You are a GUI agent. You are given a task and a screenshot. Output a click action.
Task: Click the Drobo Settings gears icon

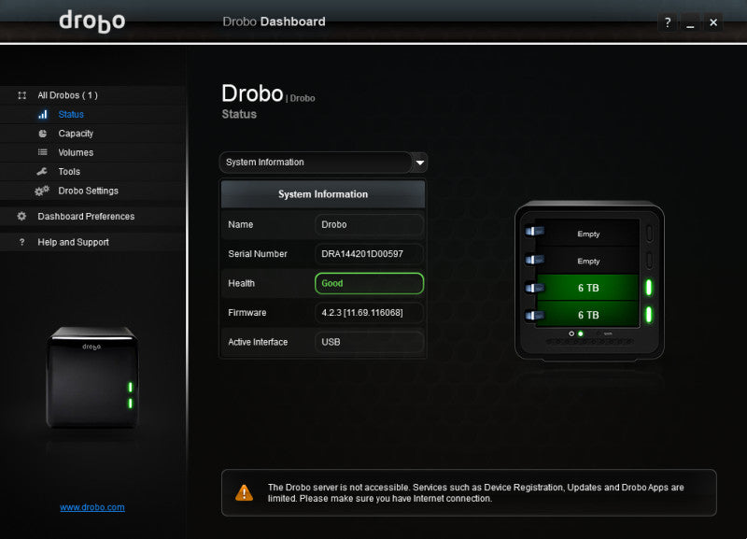point(42,191)
